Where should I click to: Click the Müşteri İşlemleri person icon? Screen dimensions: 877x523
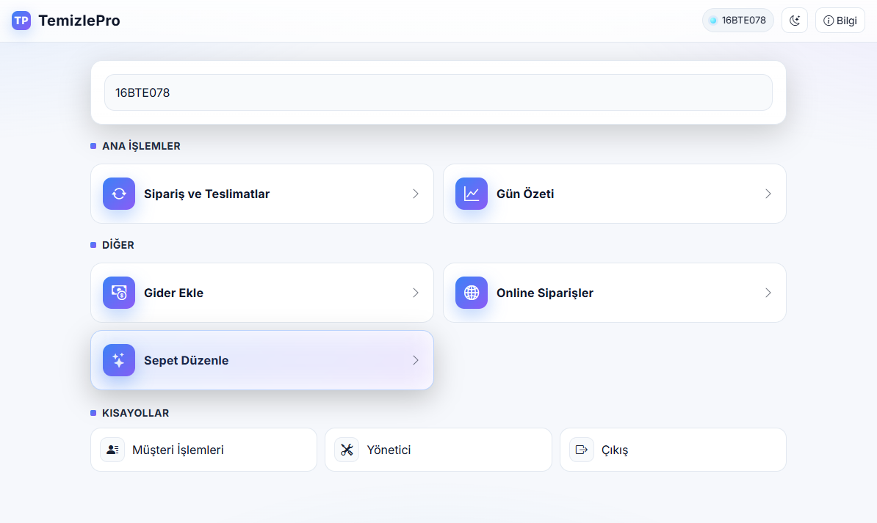[112, 450]
